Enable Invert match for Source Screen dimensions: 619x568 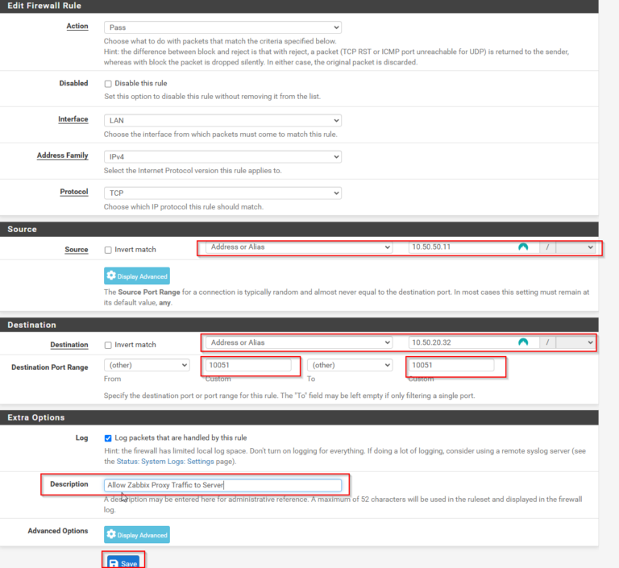(x=108, y=250)
